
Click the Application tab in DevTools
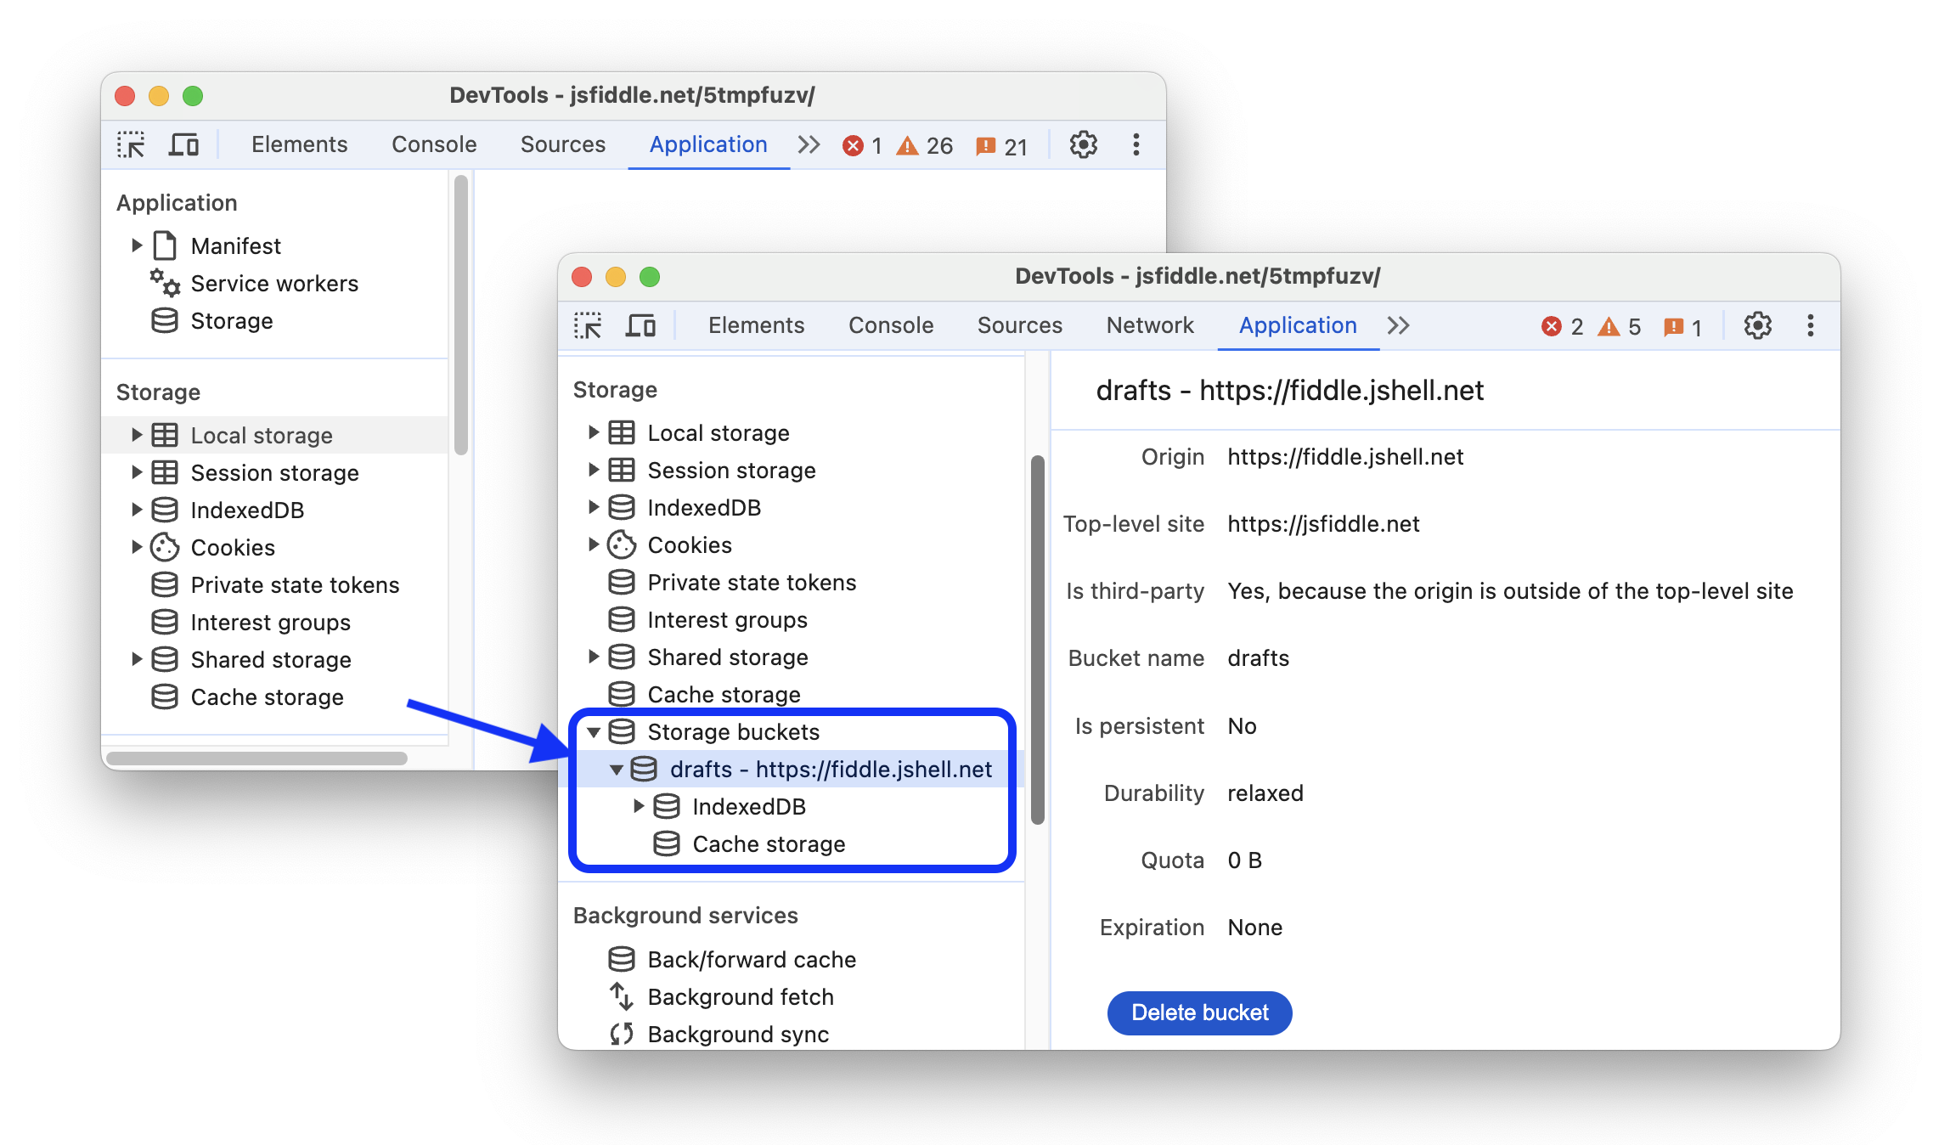pyautogui.click(x=1295, y=324)
